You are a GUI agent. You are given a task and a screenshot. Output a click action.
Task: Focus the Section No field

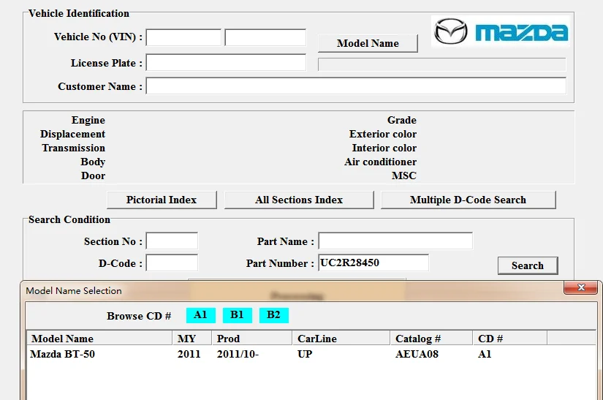pyautogui.click(x=172, y=241)
